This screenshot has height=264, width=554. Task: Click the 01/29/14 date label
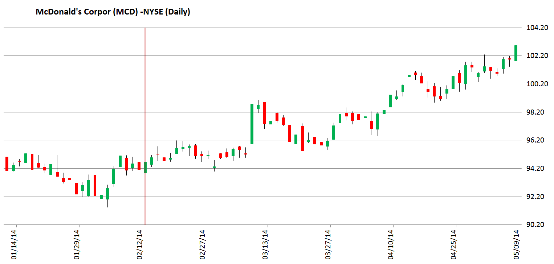[77, 244]
